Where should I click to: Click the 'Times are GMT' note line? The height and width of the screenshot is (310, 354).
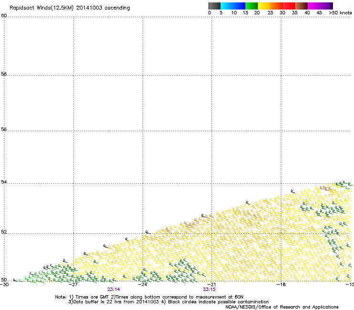pos(149,297)
